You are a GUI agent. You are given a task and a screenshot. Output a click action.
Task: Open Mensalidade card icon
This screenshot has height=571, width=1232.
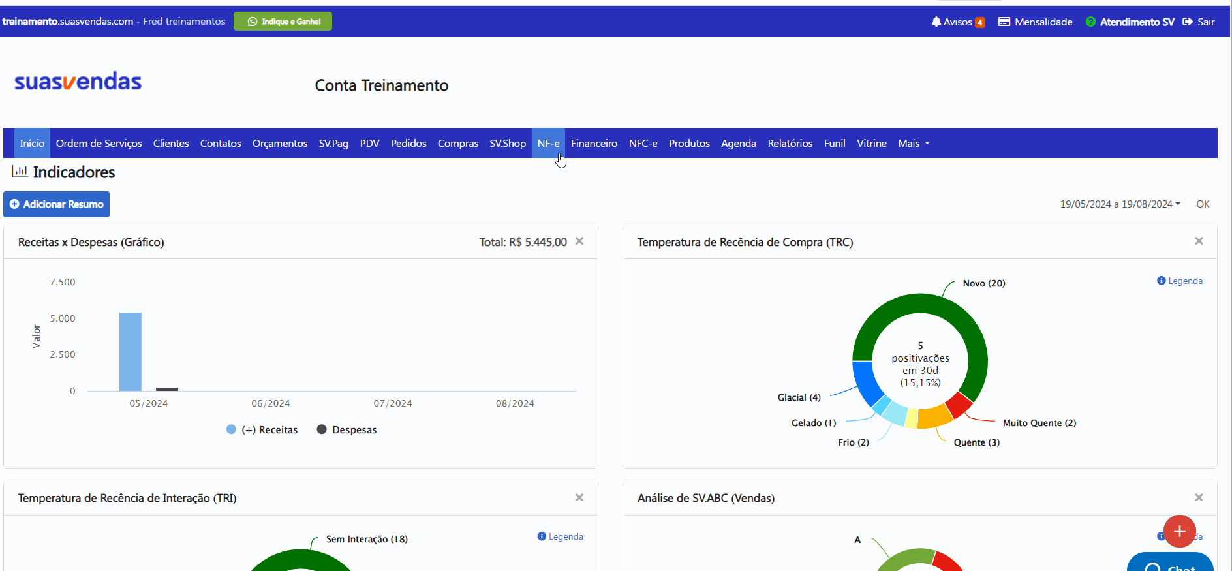(x=1004, y=22)
